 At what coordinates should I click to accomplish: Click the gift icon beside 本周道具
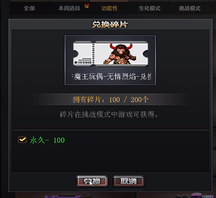click(87, 5)
